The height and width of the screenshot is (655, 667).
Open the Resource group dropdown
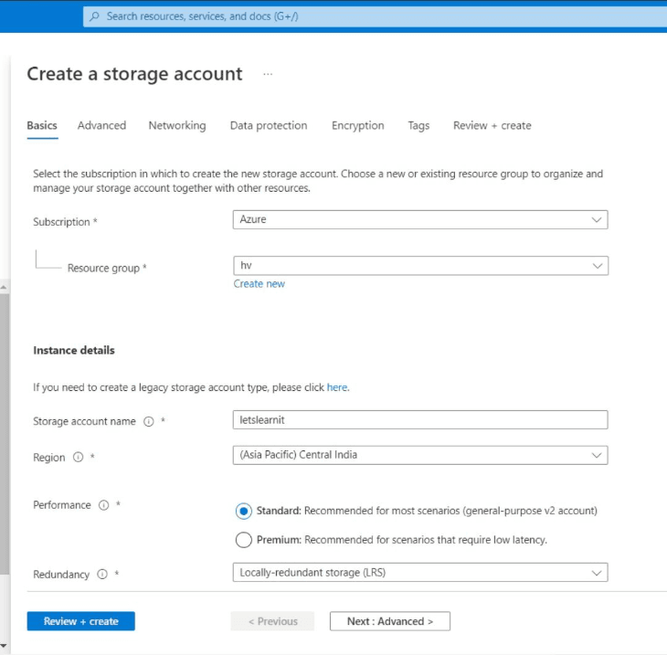(420, 266)
